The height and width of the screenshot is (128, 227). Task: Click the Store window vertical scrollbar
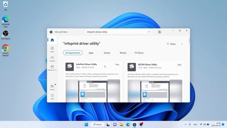pos(189,41)
